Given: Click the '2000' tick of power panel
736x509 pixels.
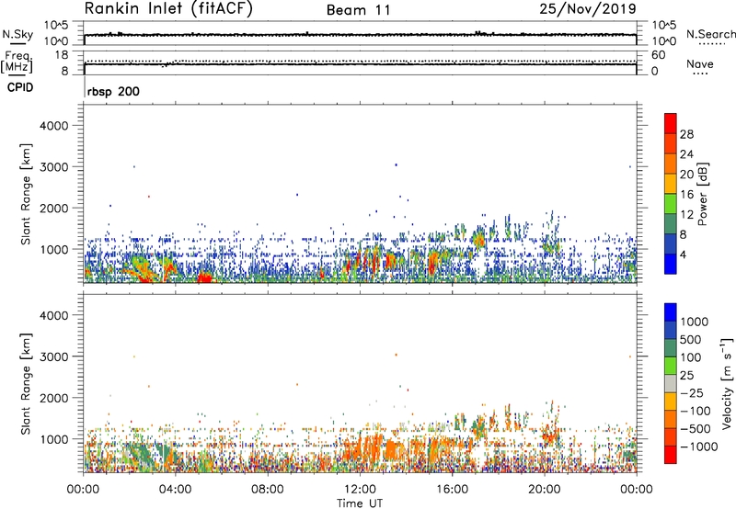Looking at the screenshot, I should tap(54, 208).
